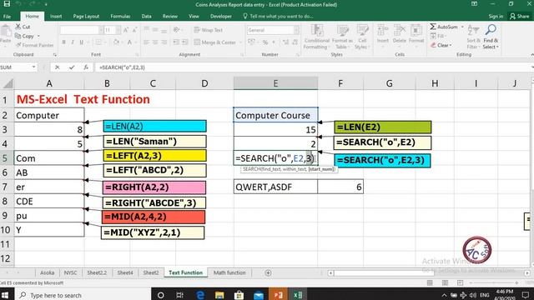Switch to Page Layout view in status bar
The width and height of the screenshot is (534, 300).
click(445, 283)
